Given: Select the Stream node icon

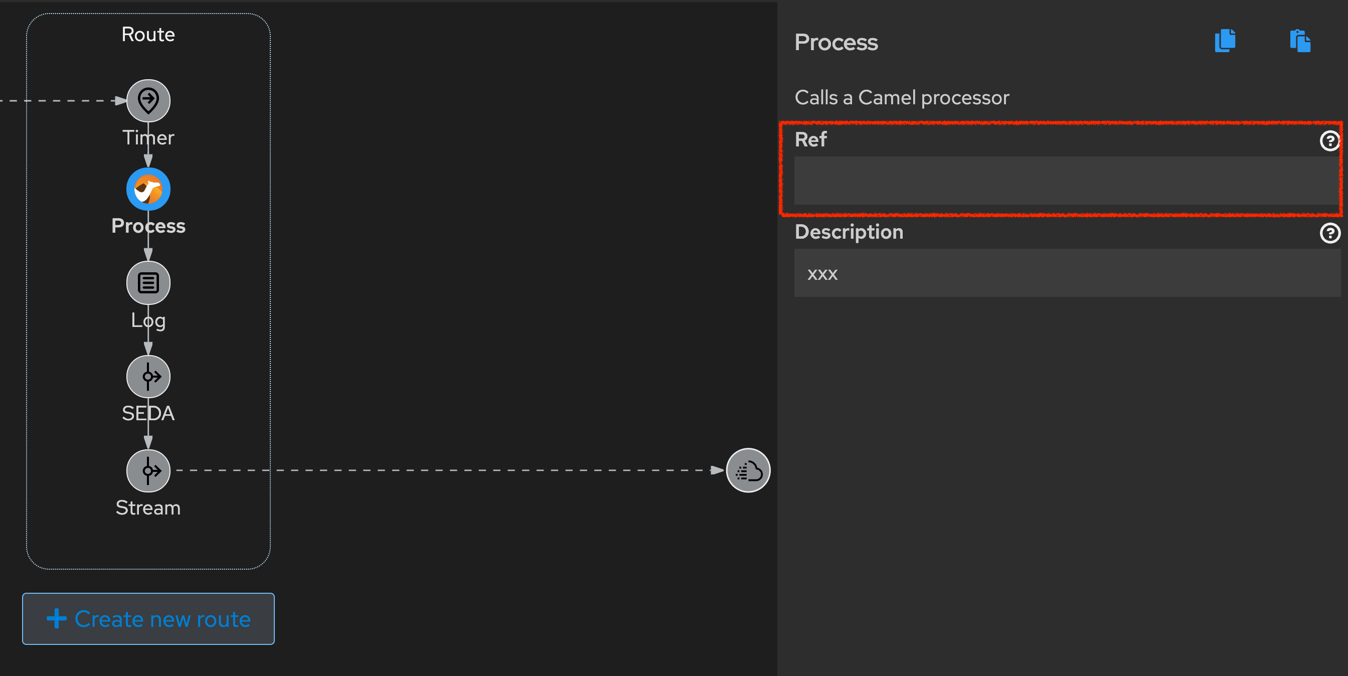Looking at the screenshot, I should tap(148, 470).
